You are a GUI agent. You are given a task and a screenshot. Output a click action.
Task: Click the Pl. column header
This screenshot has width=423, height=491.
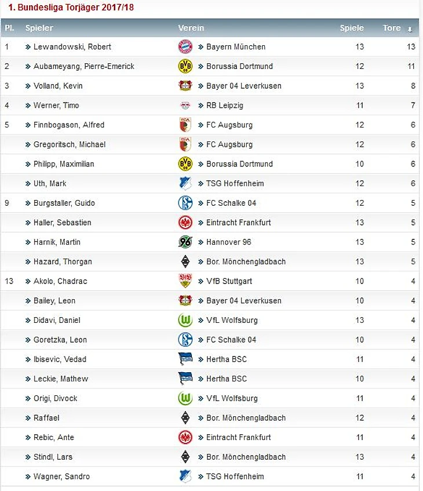click(x=9, y=28)
